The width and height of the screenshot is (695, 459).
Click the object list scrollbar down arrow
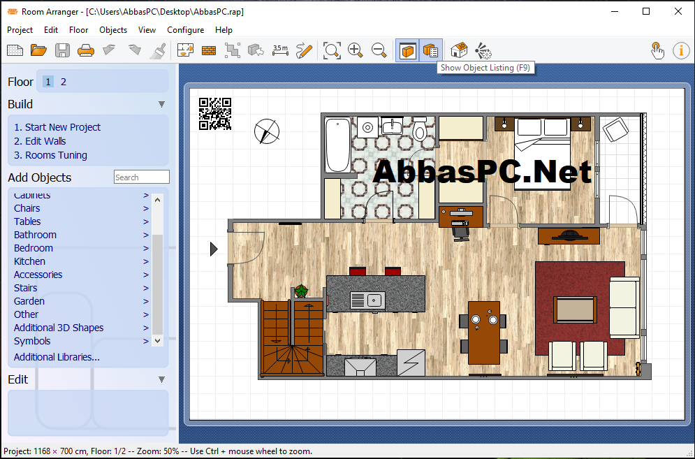pos(157,341)
